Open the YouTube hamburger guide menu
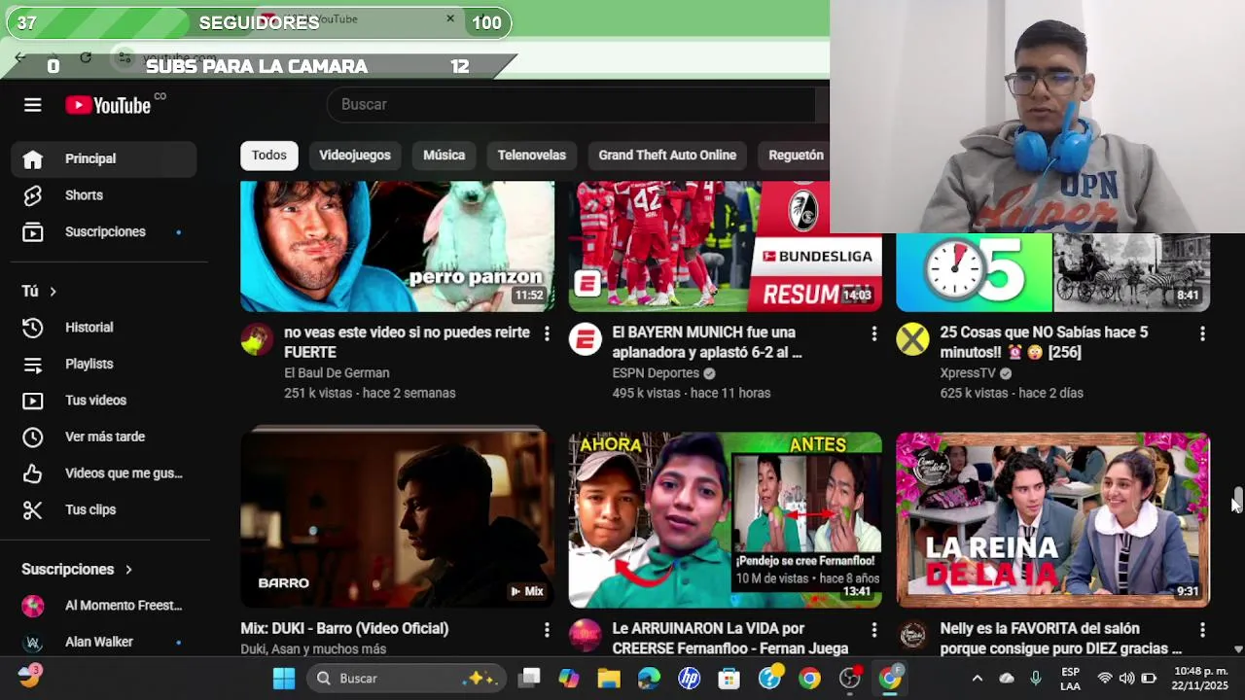Image resolution: width=1245 pixels, height=700 pixels. (33, 105)
